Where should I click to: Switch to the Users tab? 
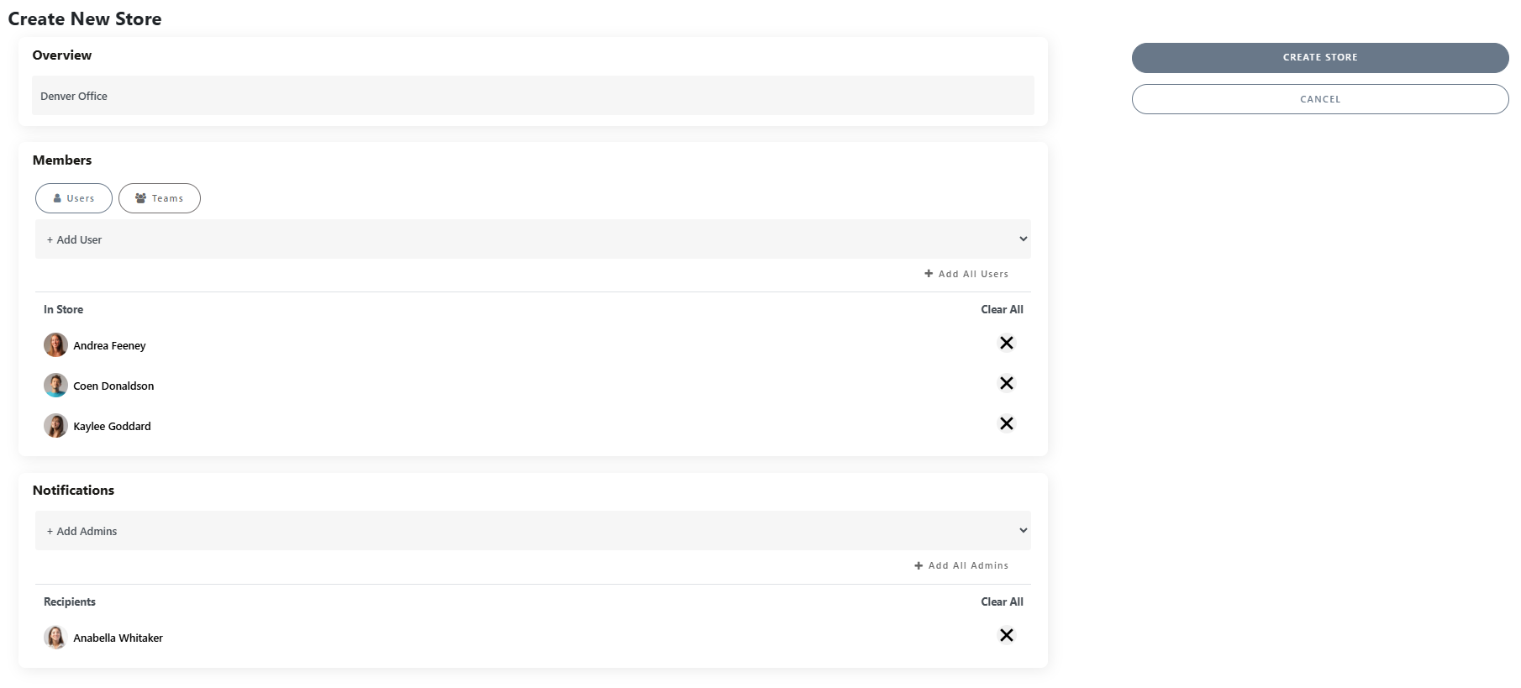tap(74, 198)
